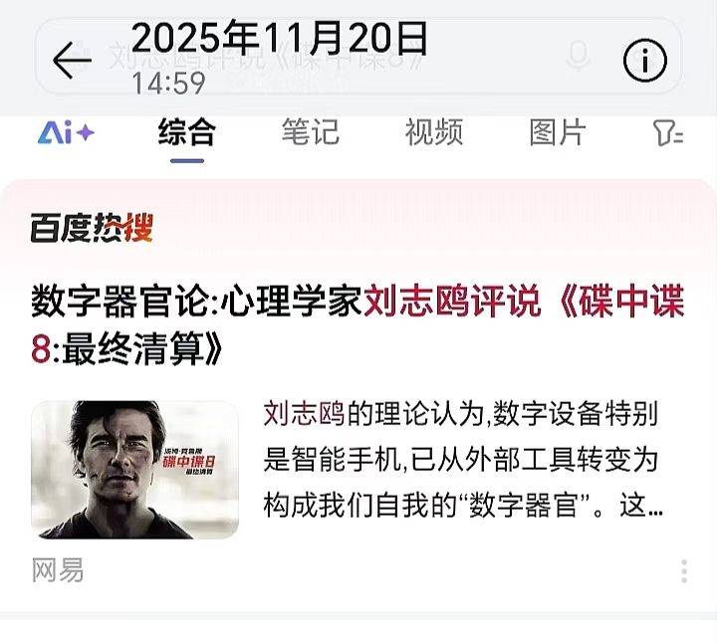Switch to the 图片 tab
Image resolution: width=717 pixels, height=643 pixels.
[x=558, y=132]
